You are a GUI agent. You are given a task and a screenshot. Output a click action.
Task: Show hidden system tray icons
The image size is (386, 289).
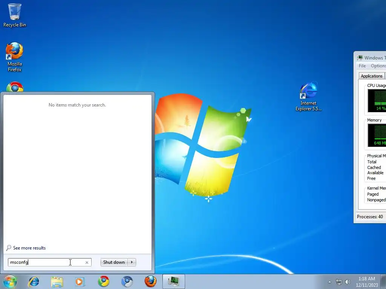329,282
